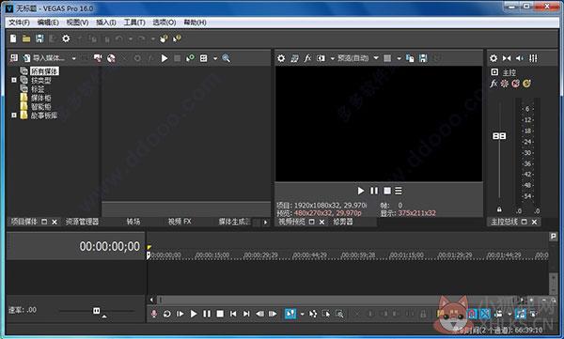Select the 所有媒体 tree item
This screenshot has width=564, height=339.
pyautogui.click(x=44, y=71)
